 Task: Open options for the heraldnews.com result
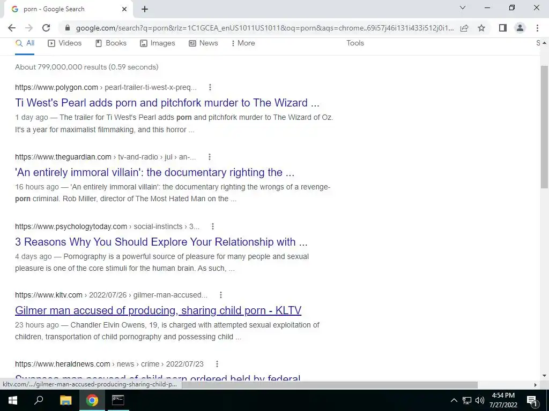217,364
